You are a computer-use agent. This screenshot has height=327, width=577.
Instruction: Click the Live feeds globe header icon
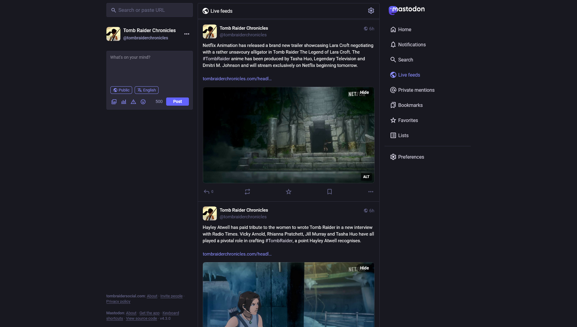[x=206, y=11]
